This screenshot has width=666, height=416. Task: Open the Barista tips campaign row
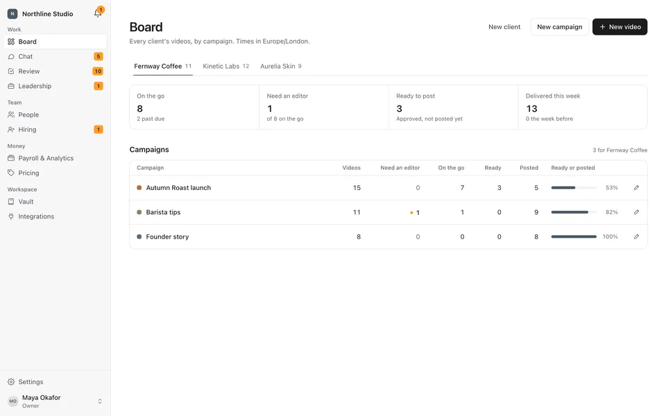click(388, 212)
